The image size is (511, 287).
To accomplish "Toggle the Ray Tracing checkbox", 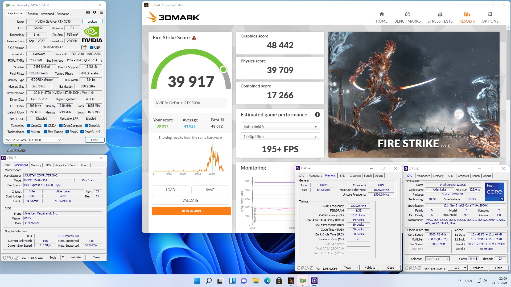I will coord(45,132).
